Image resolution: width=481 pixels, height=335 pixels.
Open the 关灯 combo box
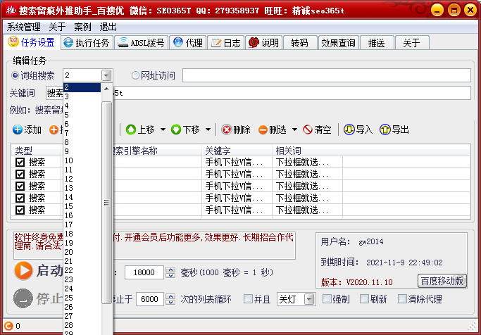310,299
